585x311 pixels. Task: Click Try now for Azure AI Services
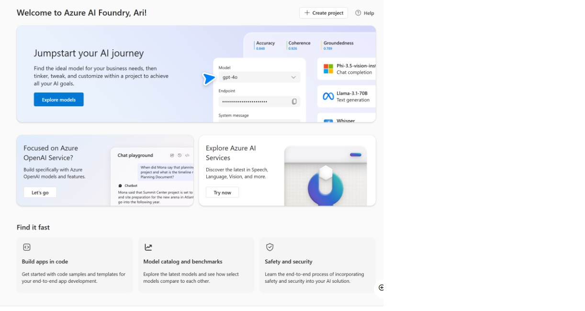click(223, 192)
